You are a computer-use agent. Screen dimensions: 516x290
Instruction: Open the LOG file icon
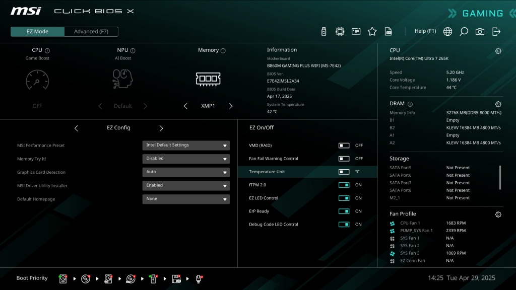(389, 32)
